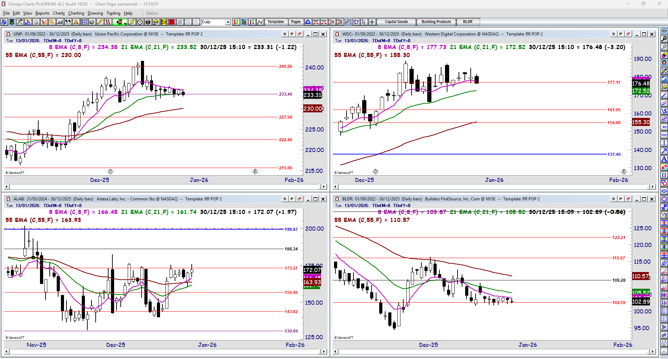Select the zoom in magnifier tool
668x359 pixels.
(664, 39)
